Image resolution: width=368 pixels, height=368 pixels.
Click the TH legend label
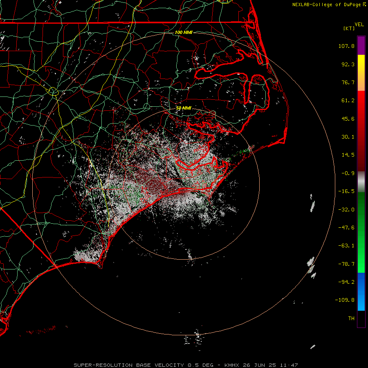click(351, 319)
